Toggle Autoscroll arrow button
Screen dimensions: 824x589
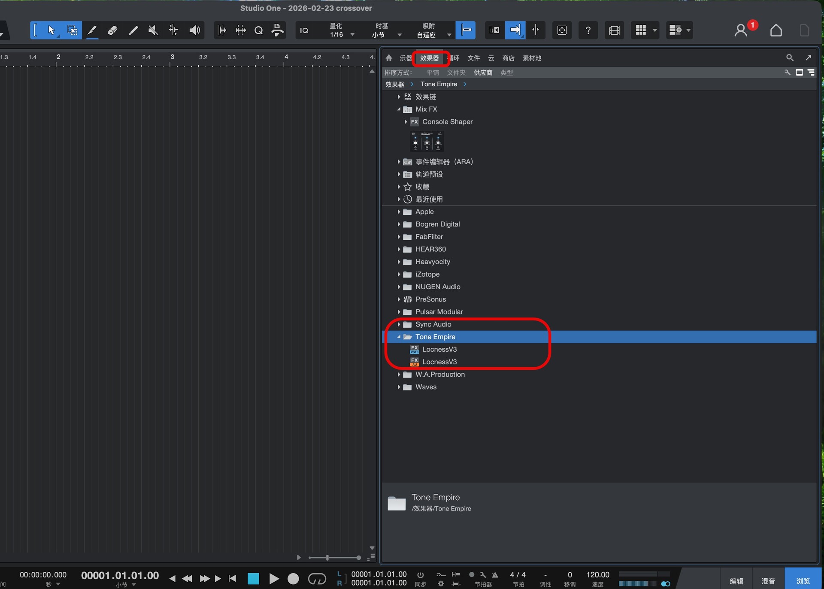pos(515,30)
